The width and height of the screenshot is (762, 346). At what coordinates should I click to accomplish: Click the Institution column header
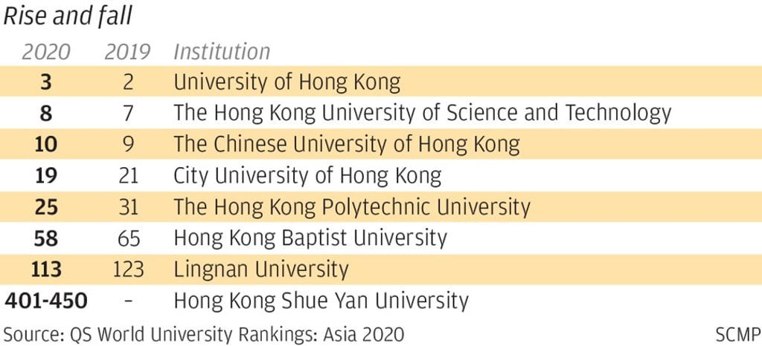click(222, 52)
